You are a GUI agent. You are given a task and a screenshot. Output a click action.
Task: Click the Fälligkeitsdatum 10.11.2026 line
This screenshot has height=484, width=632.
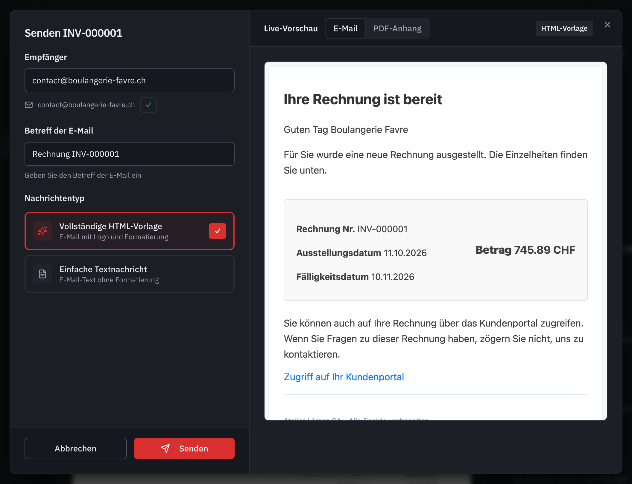pos(355,277)
